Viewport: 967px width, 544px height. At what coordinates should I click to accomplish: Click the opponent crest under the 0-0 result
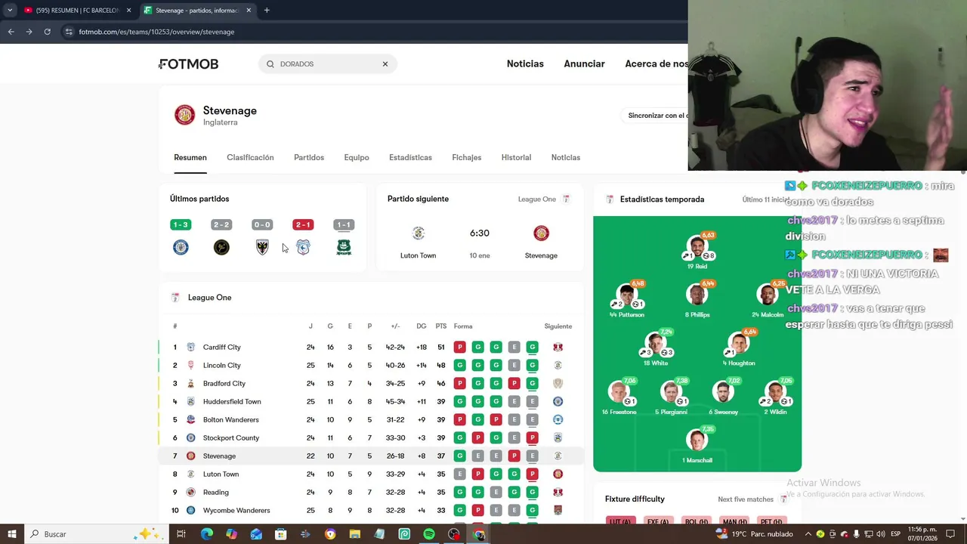click(x=262, y=247)
